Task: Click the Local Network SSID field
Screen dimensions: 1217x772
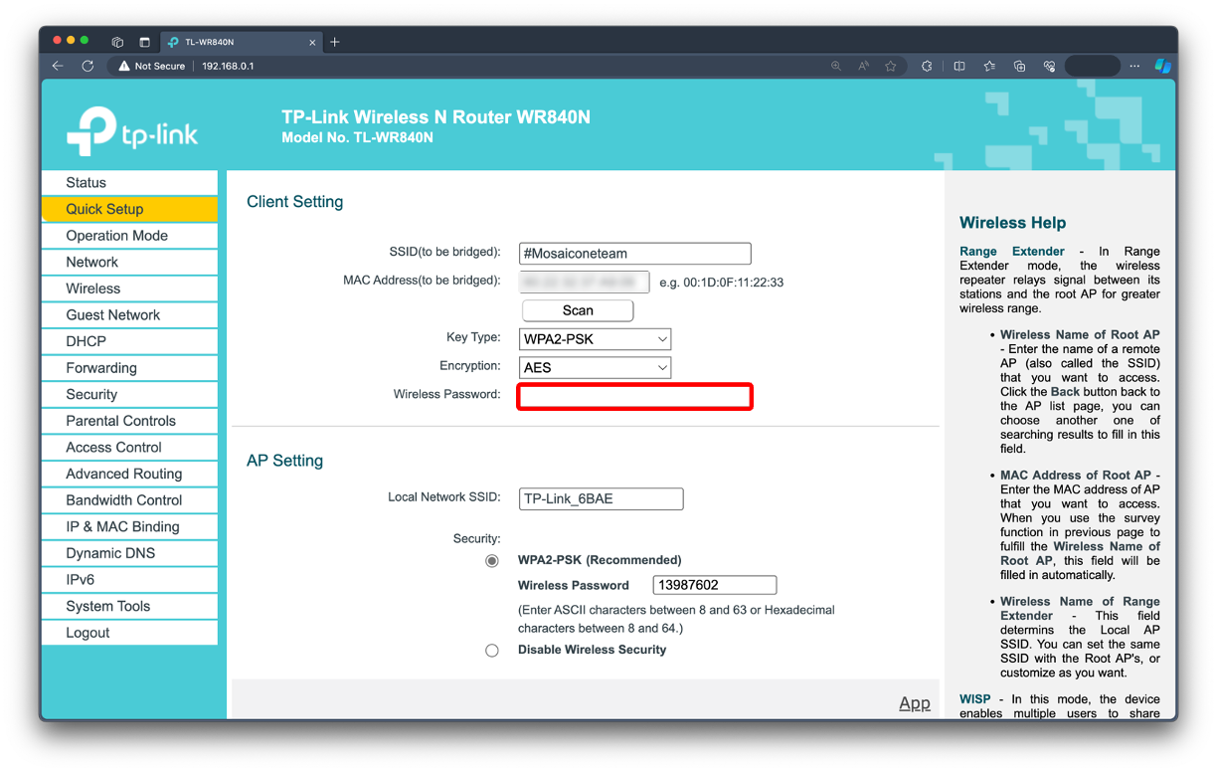Action: (x=601, y=498)
